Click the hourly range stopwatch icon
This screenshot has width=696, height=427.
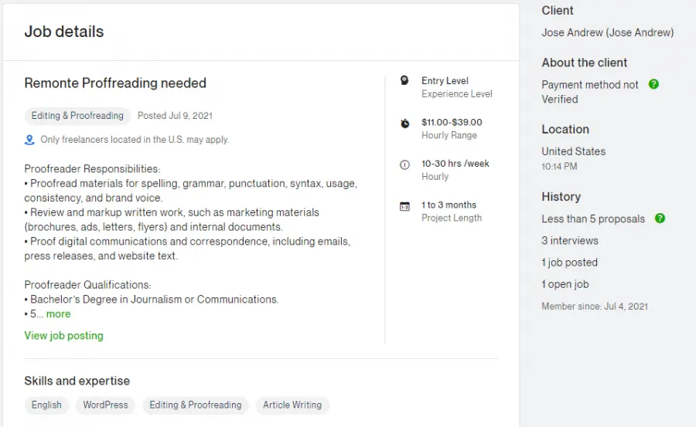[x=404, y=124]
